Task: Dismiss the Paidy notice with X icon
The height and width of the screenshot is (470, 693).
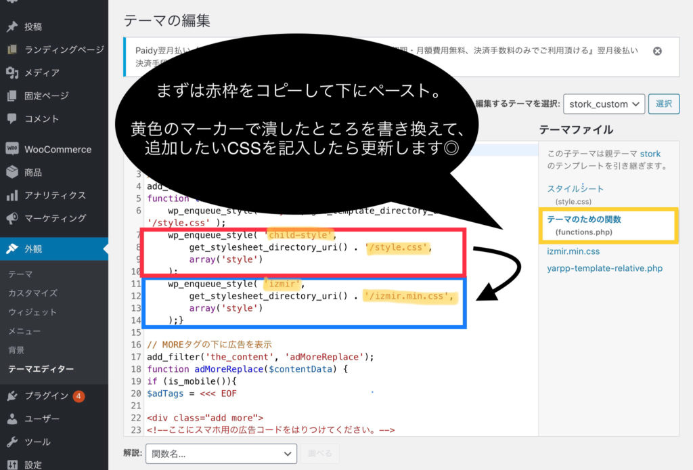Action: pyautogui.click(x=656, y=51)
